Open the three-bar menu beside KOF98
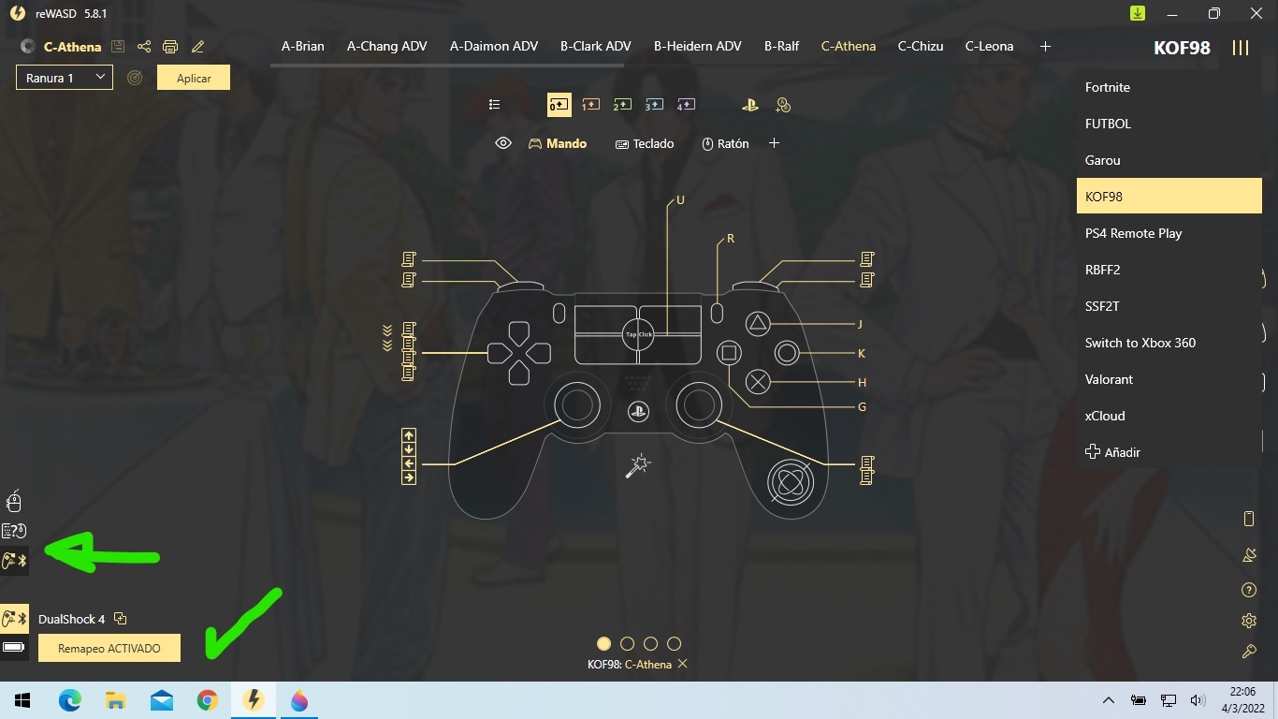1278x719 pixels. click(x=1241, y=48)
